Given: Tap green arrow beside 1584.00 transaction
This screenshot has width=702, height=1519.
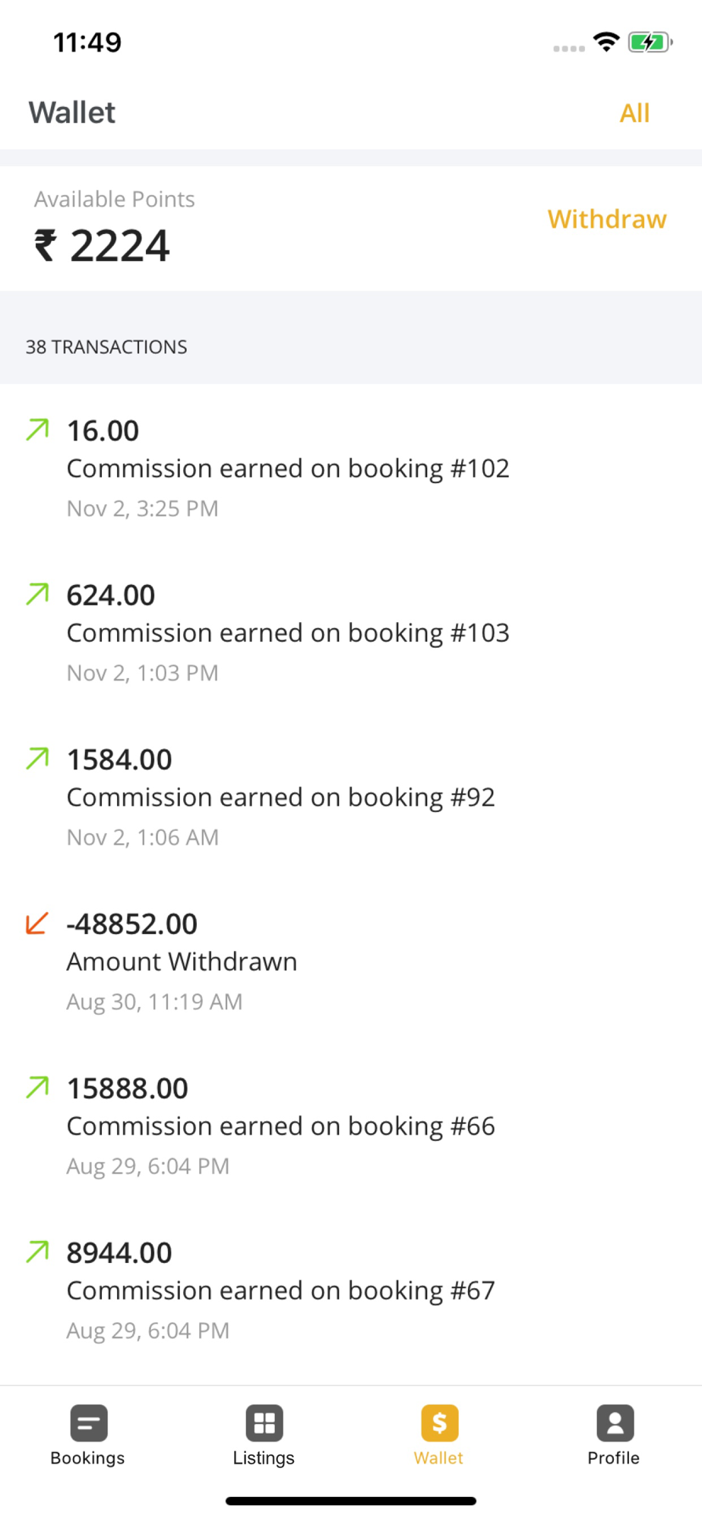Looking at the screenshot, I should pyautogui.click(x=37, y=758).
